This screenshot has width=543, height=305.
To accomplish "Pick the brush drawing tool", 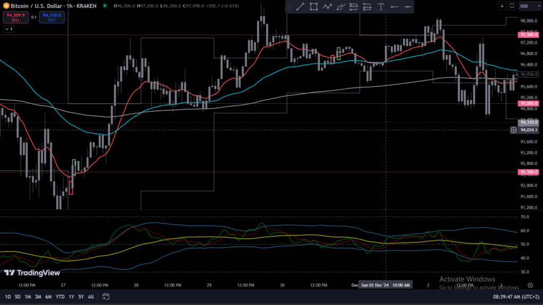I will 341,7.
